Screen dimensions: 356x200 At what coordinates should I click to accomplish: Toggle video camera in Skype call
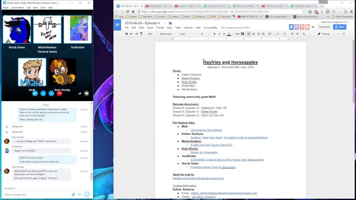(x=35, y=93)
